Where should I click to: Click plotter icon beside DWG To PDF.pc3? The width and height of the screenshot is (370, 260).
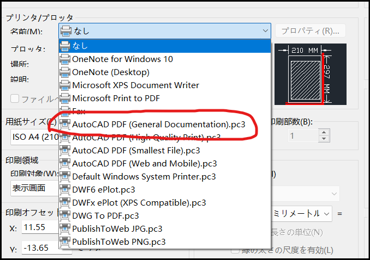point(65,216)
